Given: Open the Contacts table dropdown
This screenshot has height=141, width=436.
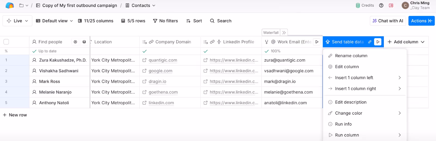Looking at the screenshot, I should (140, 5).
